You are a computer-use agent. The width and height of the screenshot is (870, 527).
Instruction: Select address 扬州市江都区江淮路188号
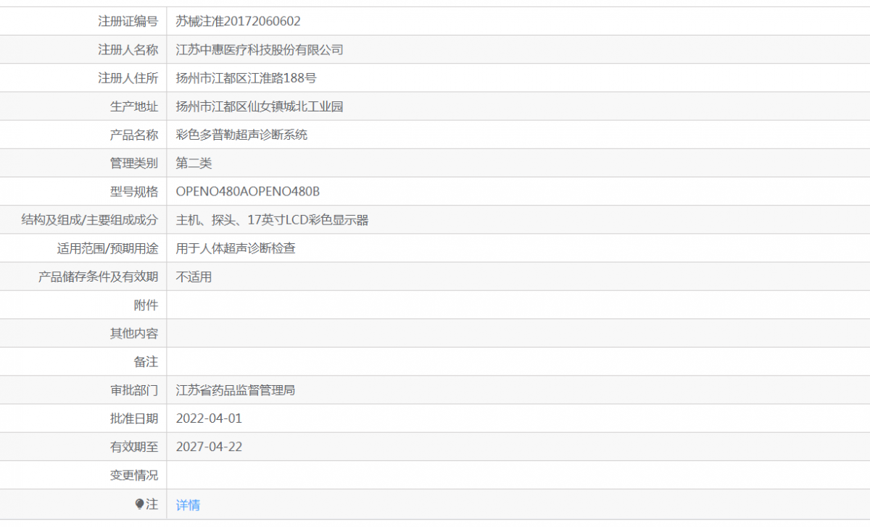click(246, 78)
